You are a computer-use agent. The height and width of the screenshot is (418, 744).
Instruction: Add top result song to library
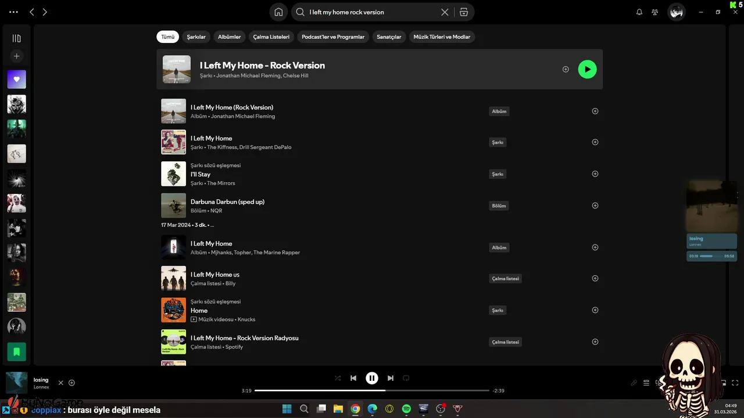[566, 69]
